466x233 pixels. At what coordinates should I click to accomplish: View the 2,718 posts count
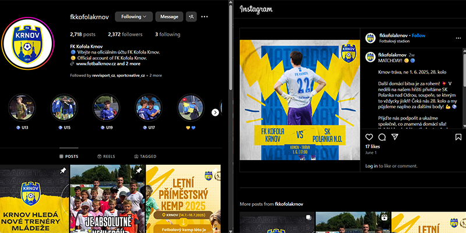click(83, 34)
